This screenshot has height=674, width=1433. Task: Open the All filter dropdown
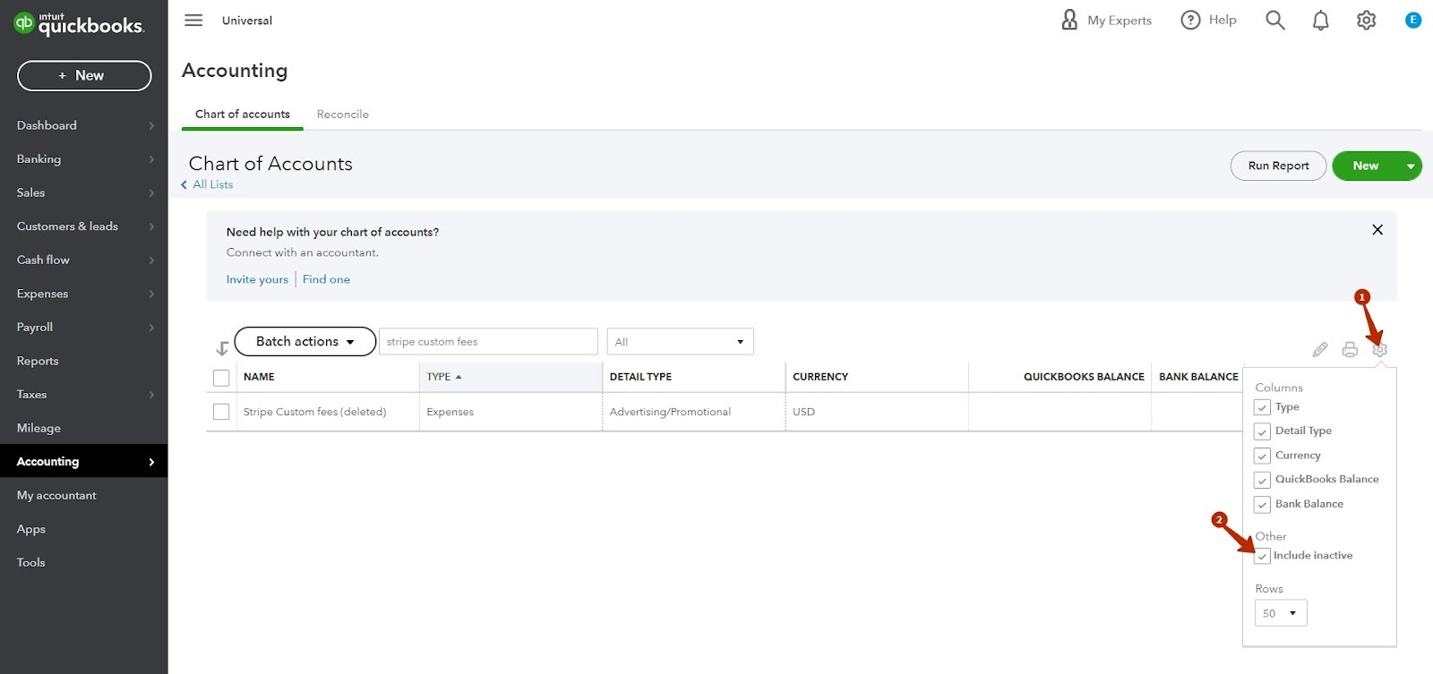coord(680,342)
